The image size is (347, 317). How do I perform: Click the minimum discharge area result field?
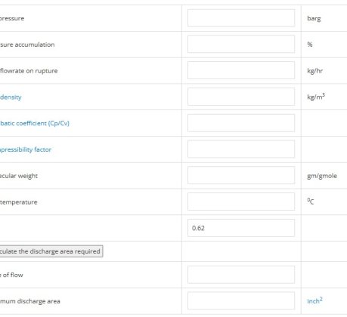pos(241,301)
